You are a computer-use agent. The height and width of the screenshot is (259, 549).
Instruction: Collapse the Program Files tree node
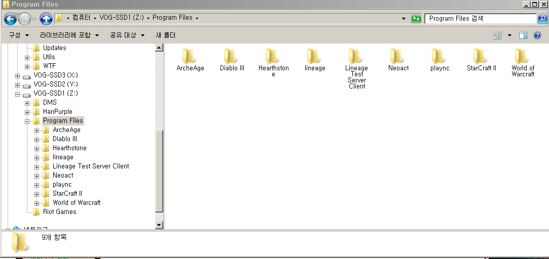[27, 121]
